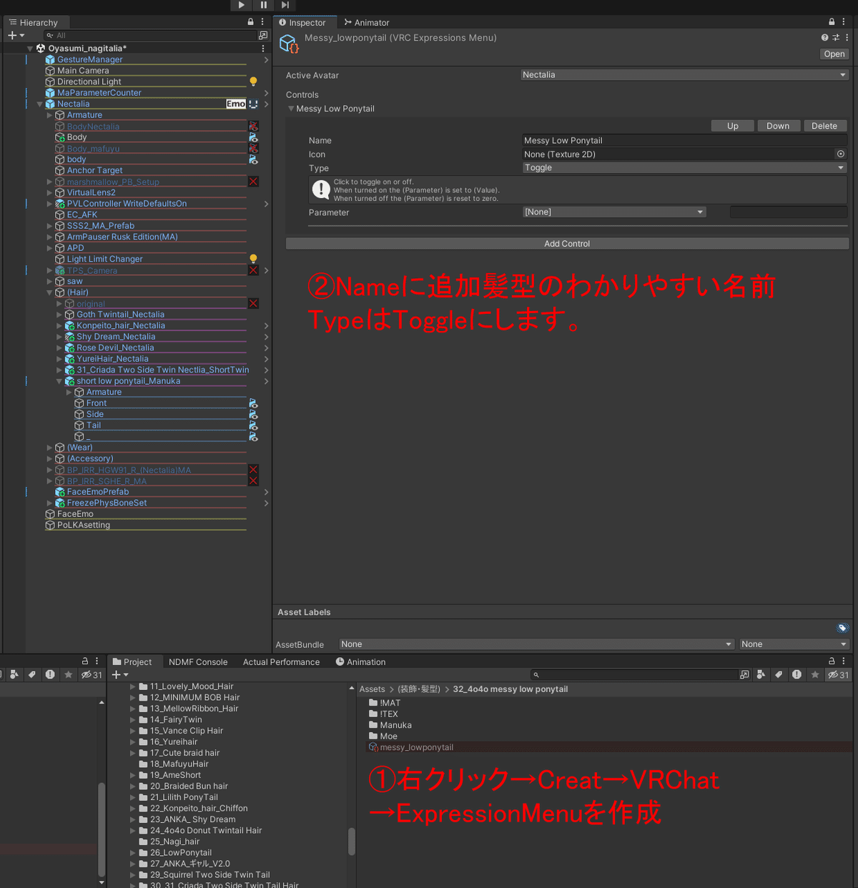This screenshot has height=888, width=858.
Task: Click the Pause button in the toolbar
Action: [x=263, y=5]
